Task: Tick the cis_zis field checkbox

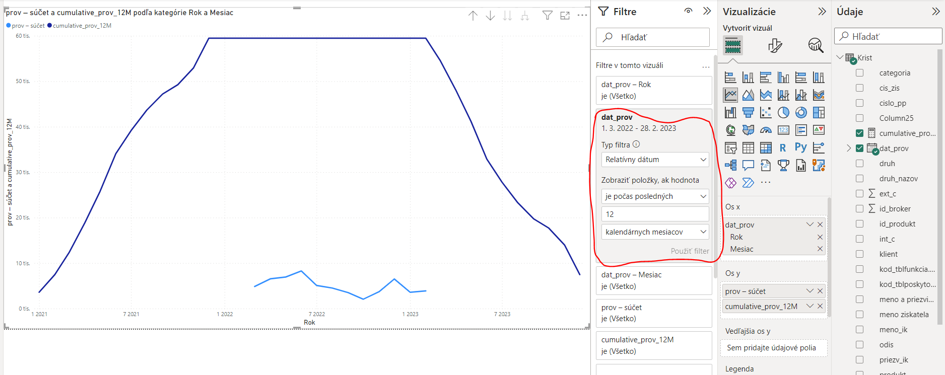Action: 860,88
